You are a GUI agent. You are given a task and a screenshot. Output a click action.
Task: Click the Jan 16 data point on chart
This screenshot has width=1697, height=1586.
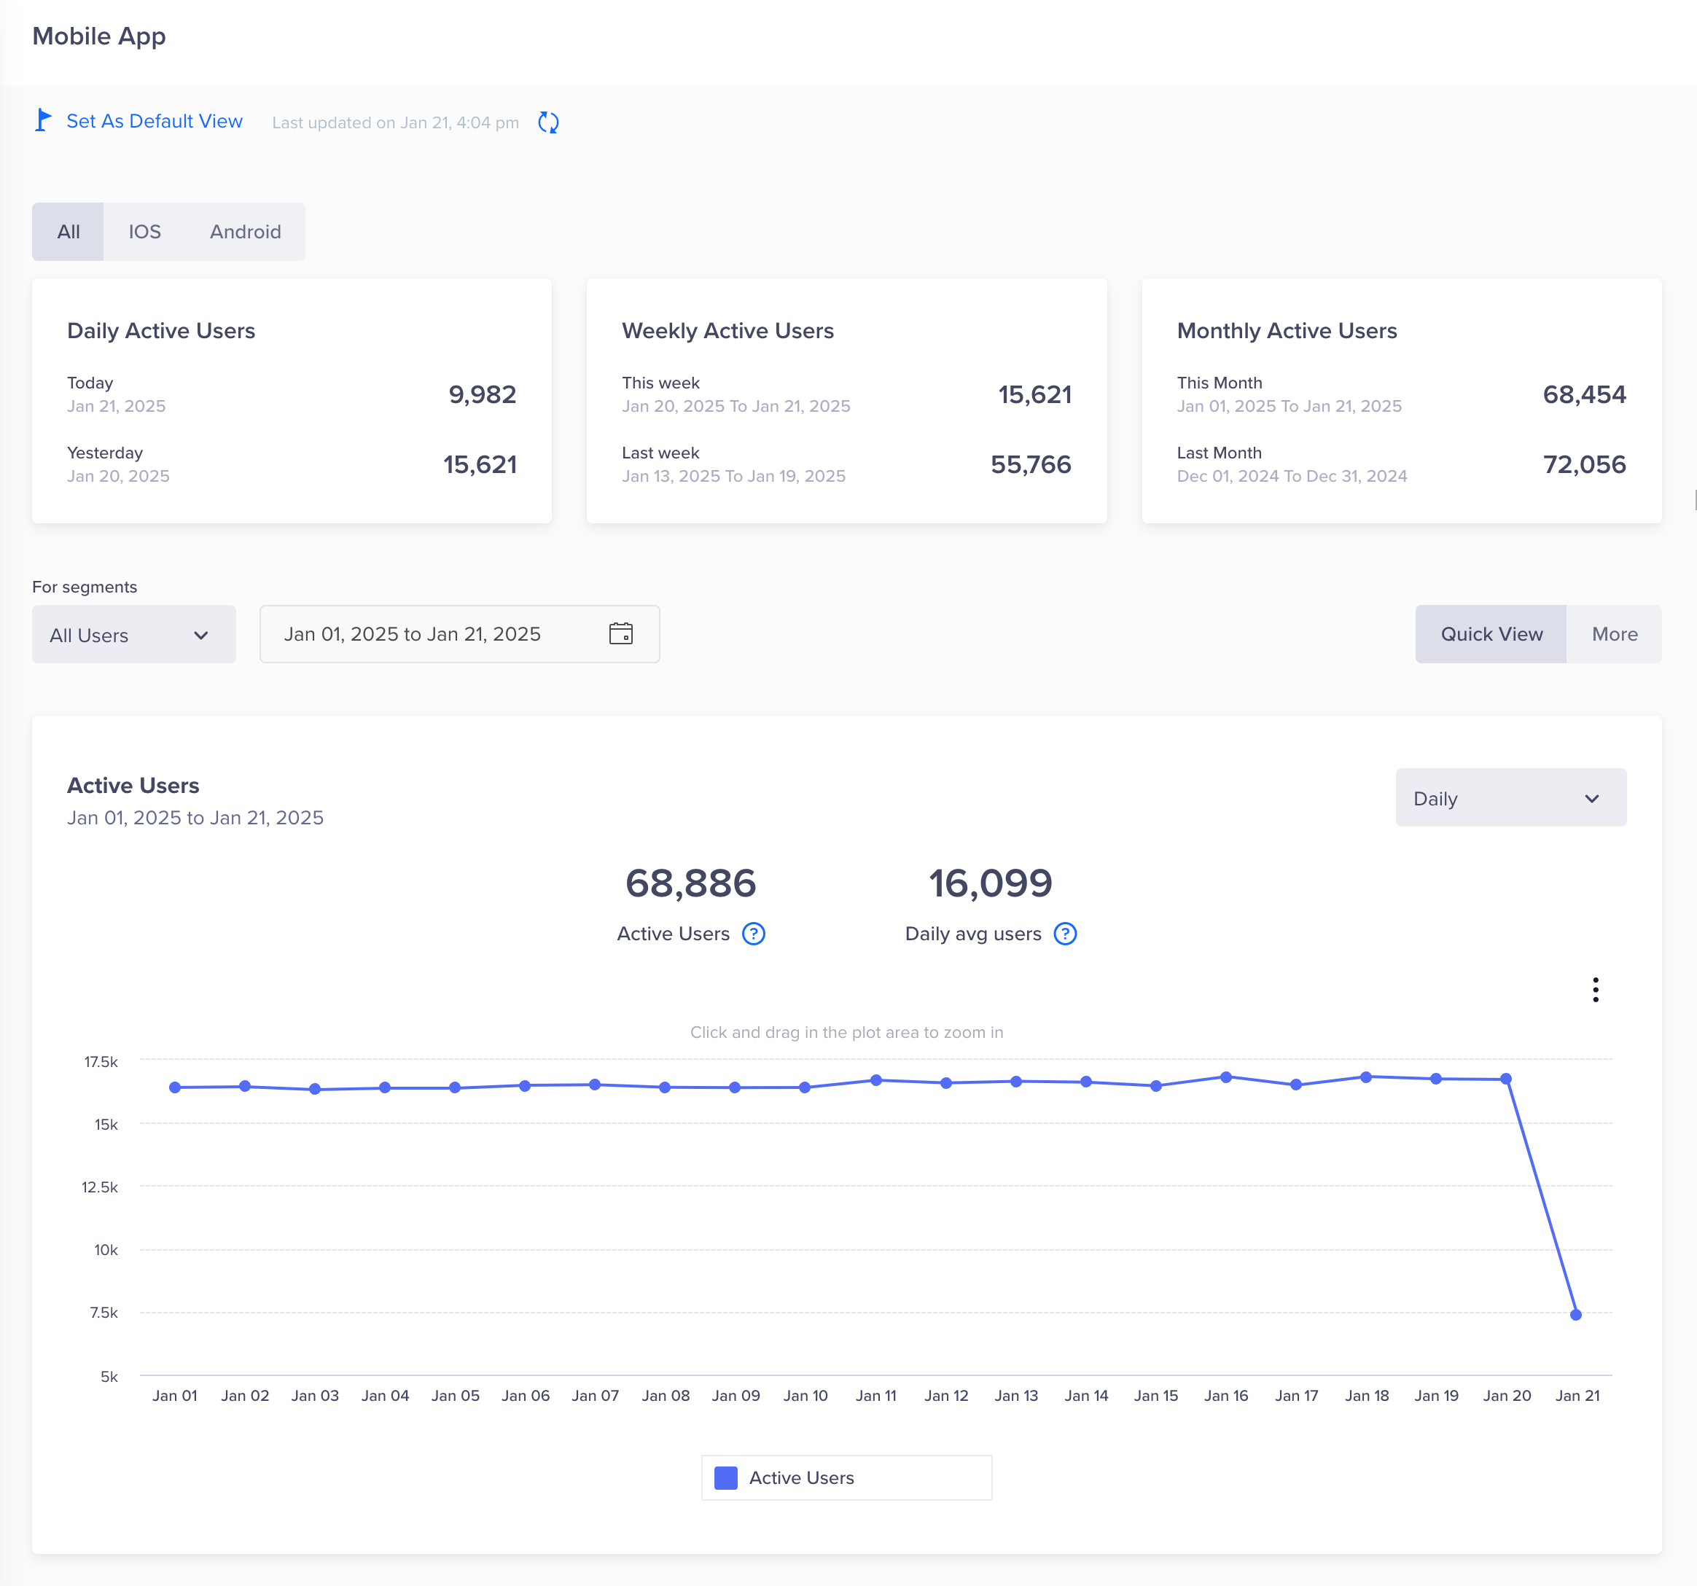(1226, 1077)
